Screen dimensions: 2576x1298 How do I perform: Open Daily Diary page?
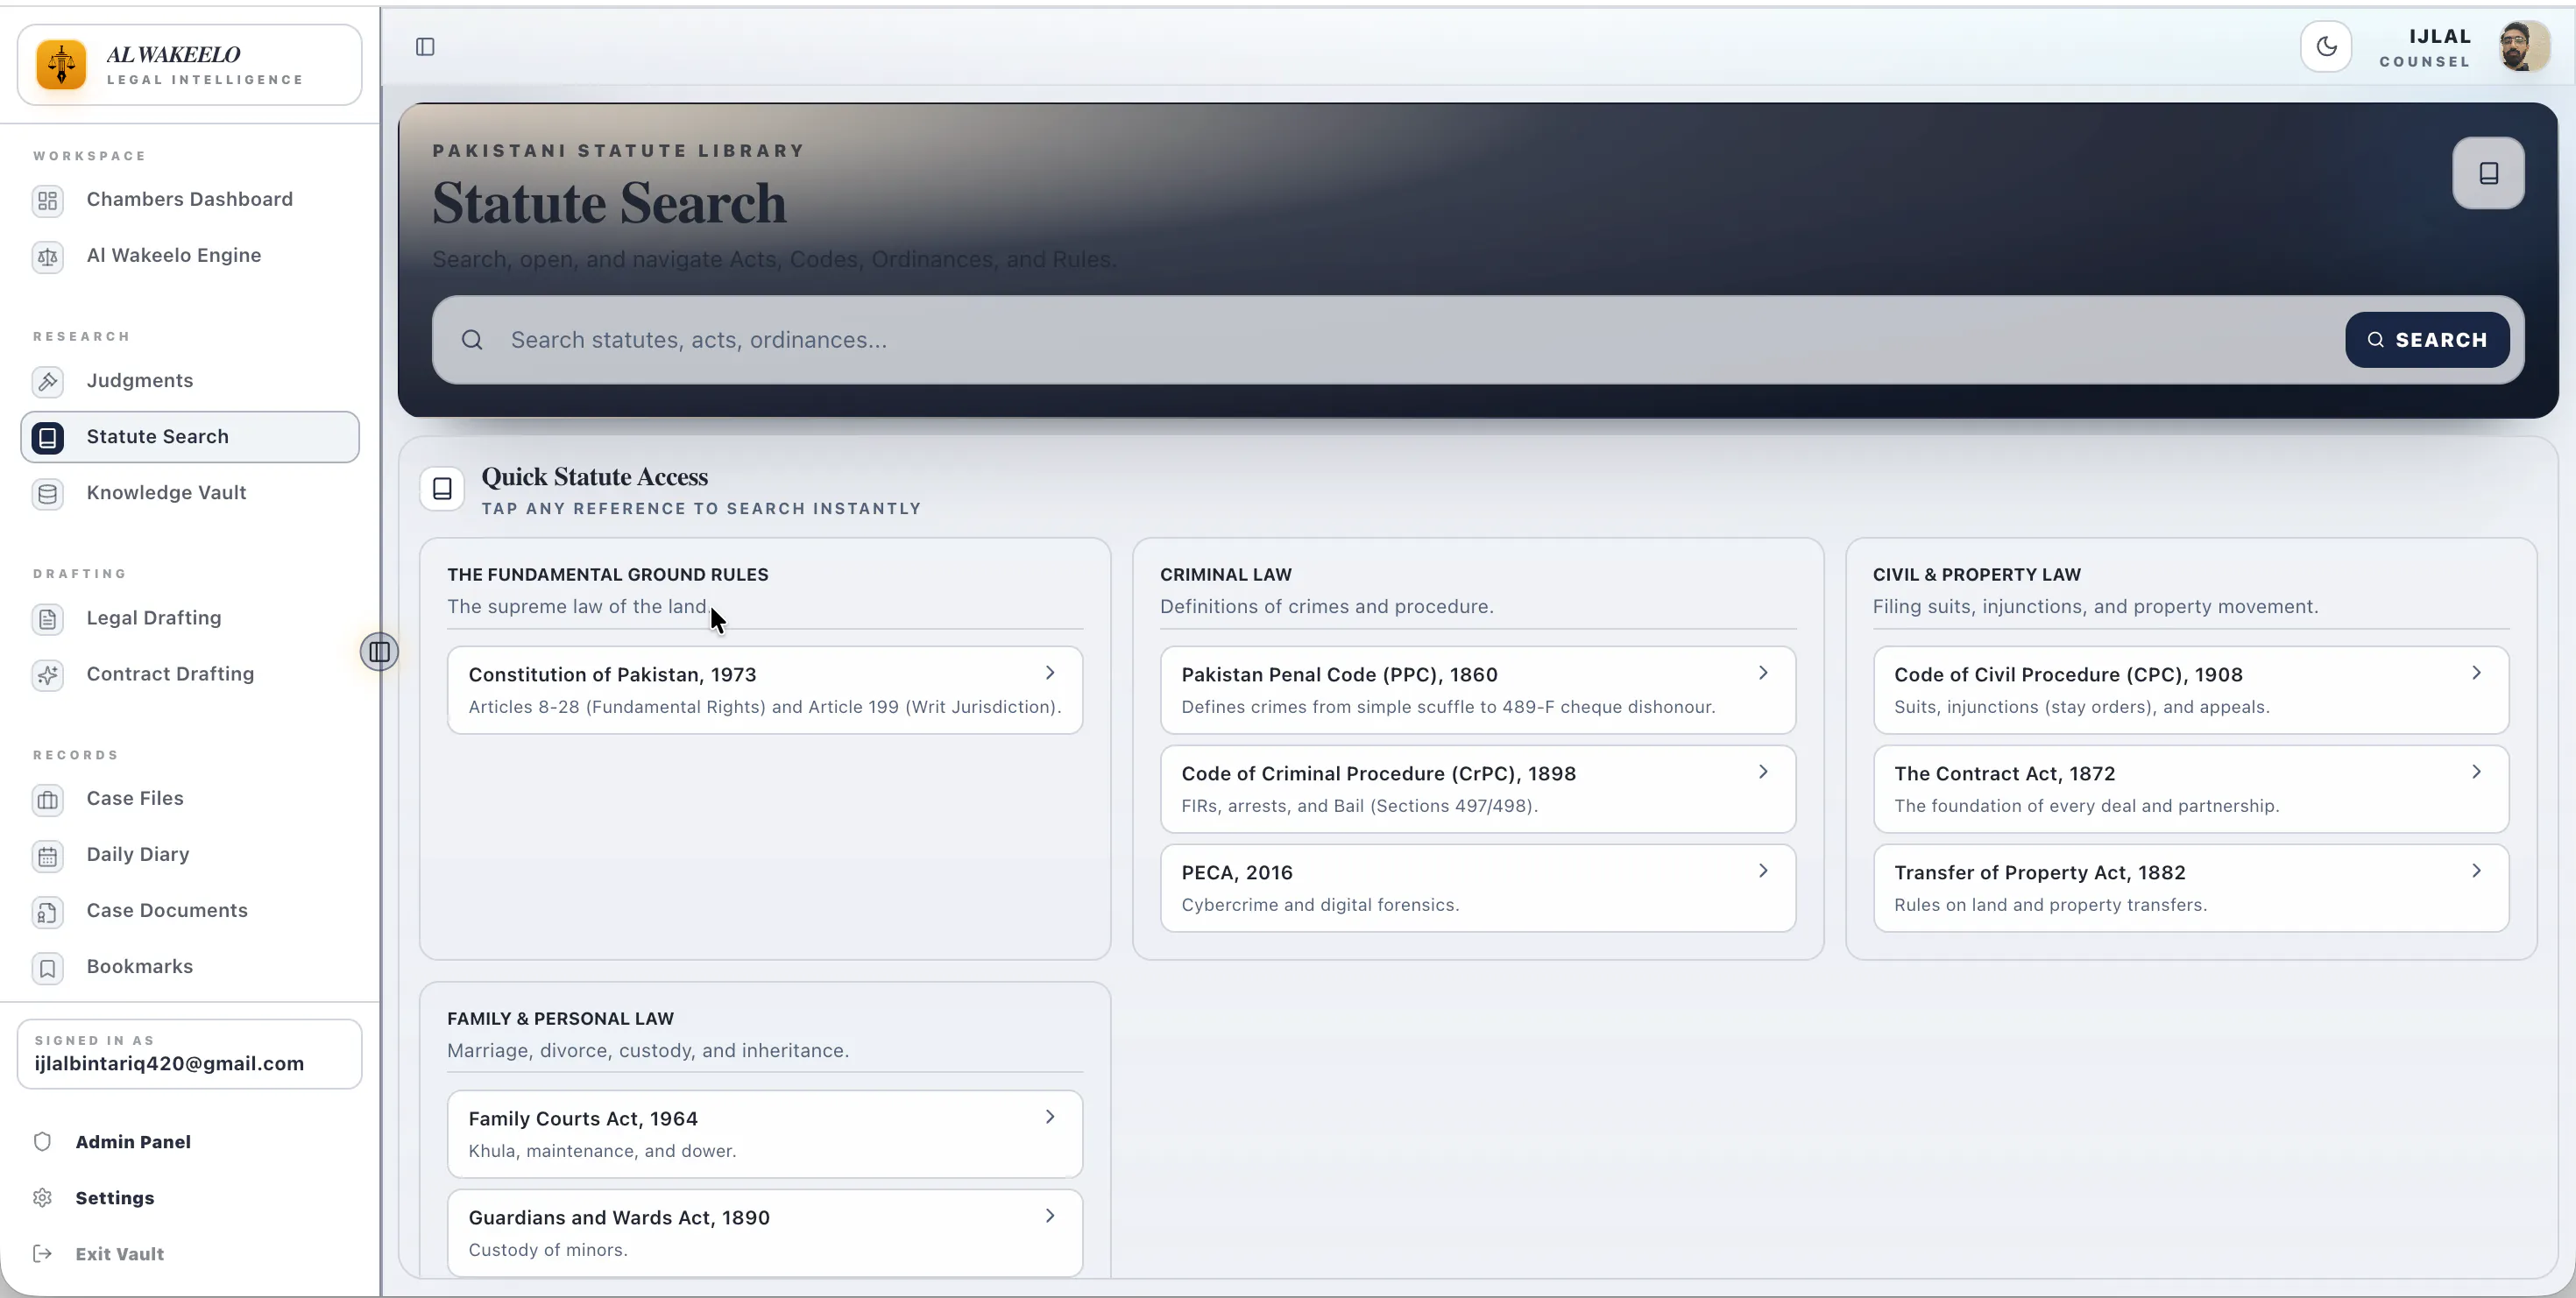point(190,856)
